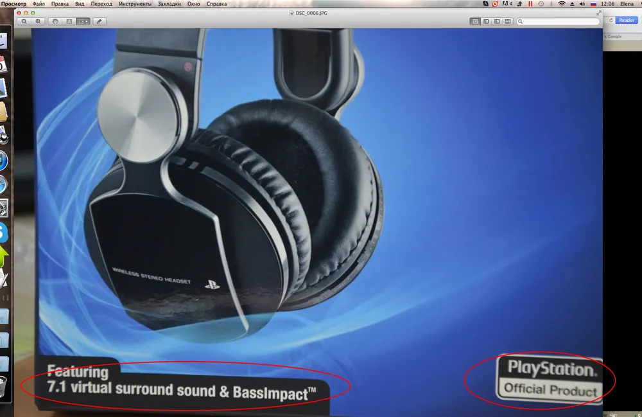642x417 pixels.
Task: Switch to content only view
Action: click(475, 21)
